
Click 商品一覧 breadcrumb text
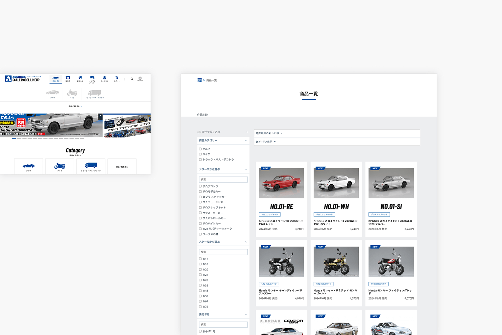point(212,80)
